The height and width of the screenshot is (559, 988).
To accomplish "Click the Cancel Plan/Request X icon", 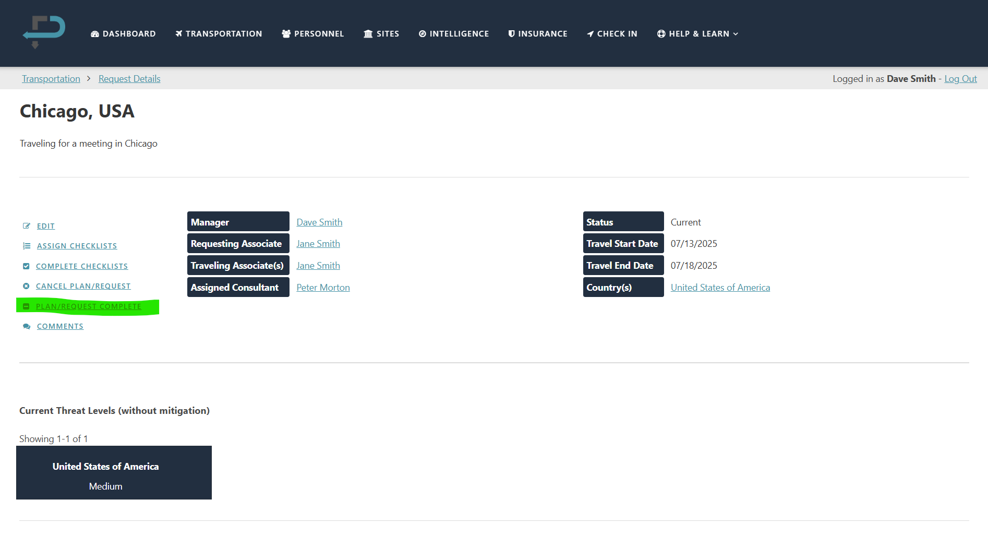I will [x=26, y=286].
